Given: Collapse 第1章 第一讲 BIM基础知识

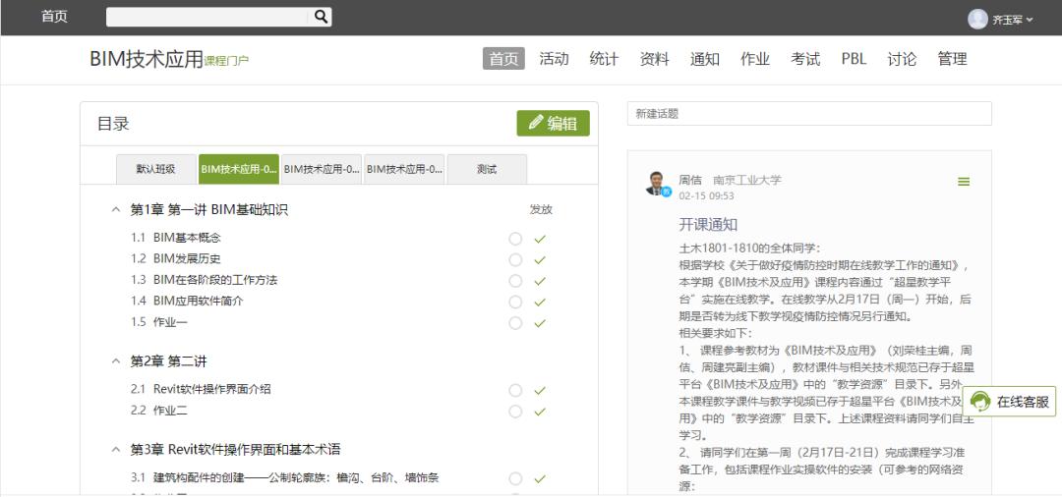Looking at the screenshot, I should point(115,210).
